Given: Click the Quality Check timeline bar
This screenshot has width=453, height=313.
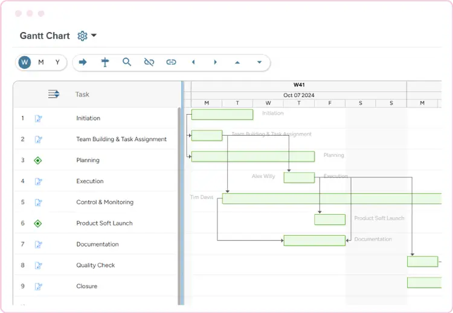Looking at the screenshot, I should 423,262.
